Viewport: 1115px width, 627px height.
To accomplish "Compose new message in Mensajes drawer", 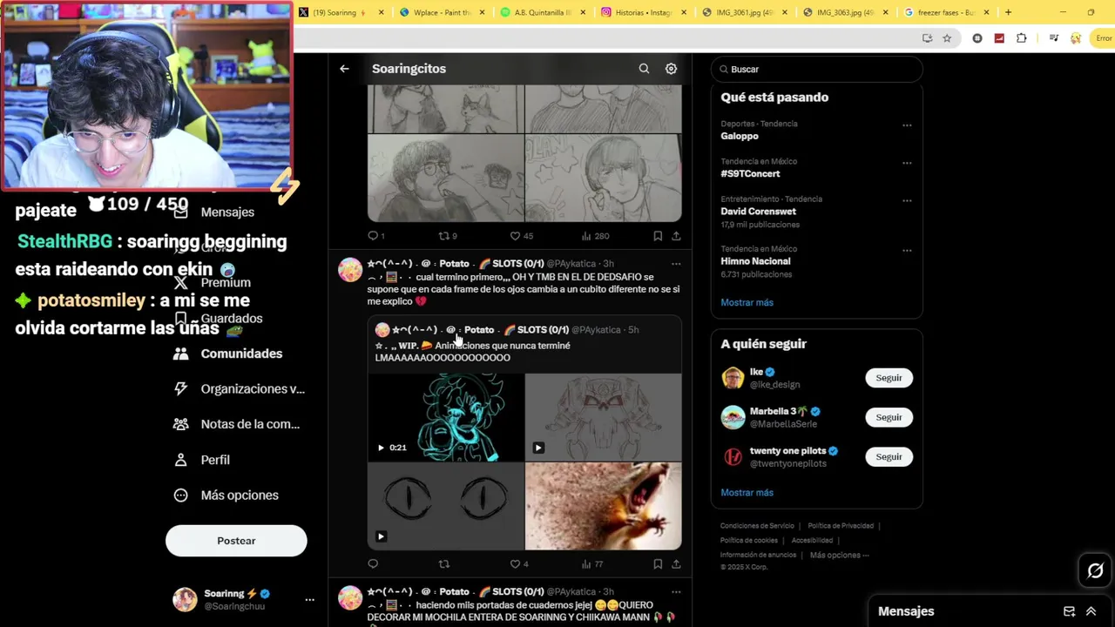I will [1070, 611].
